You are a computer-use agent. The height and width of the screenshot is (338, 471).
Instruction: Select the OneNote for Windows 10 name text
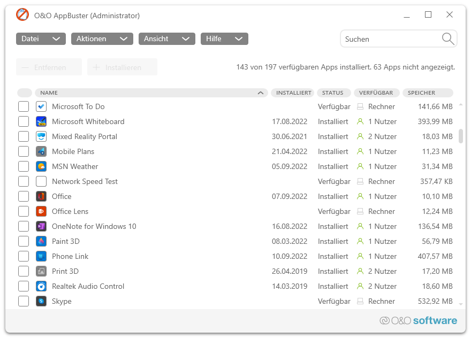click(x=94, y=227)
